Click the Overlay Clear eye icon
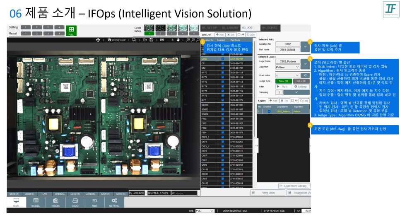Image resolution: width=400 pixels, height=215 pixels. pos(109,40)
